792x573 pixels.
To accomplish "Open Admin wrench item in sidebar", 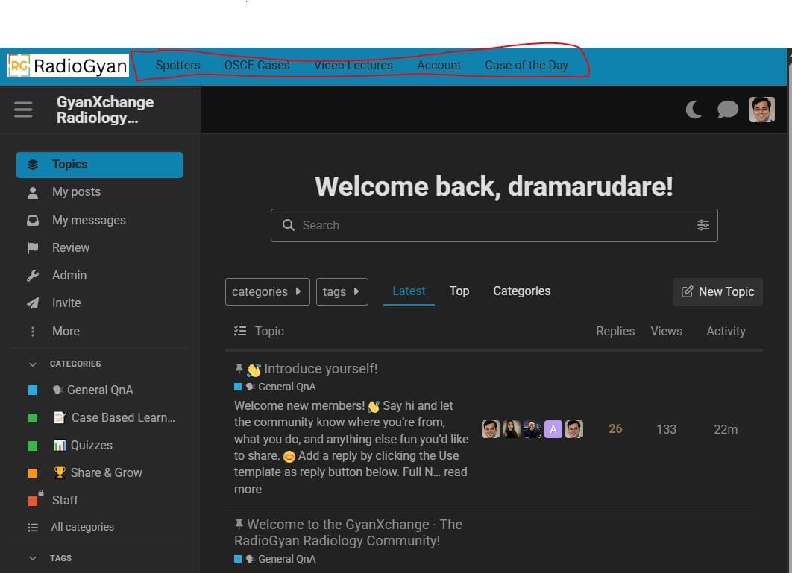I will (x=69, y=275).
